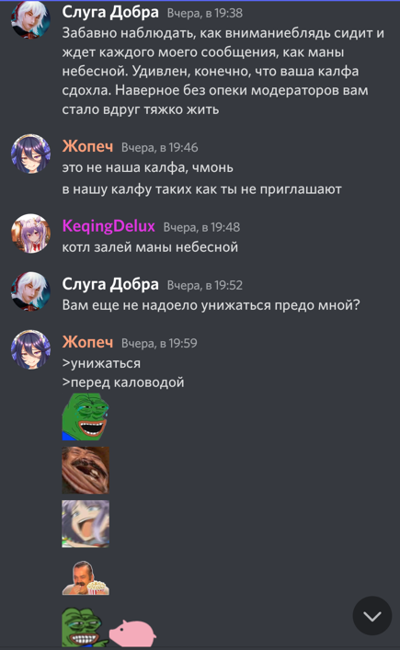The height and width of the screenshot is (650, 400).
Task: Click the laughing bearded man emoji
Action: pyautogui.click(x=86, y=470)
